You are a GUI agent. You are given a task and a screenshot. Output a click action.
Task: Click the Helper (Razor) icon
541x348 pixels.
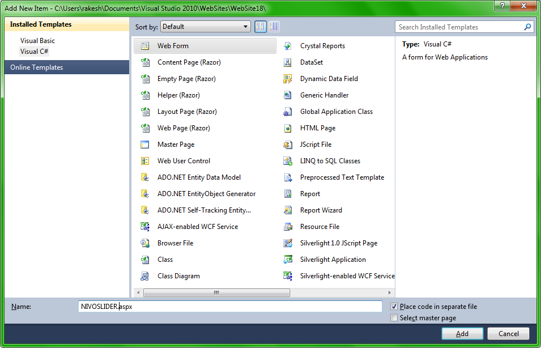tap(145, 95)
